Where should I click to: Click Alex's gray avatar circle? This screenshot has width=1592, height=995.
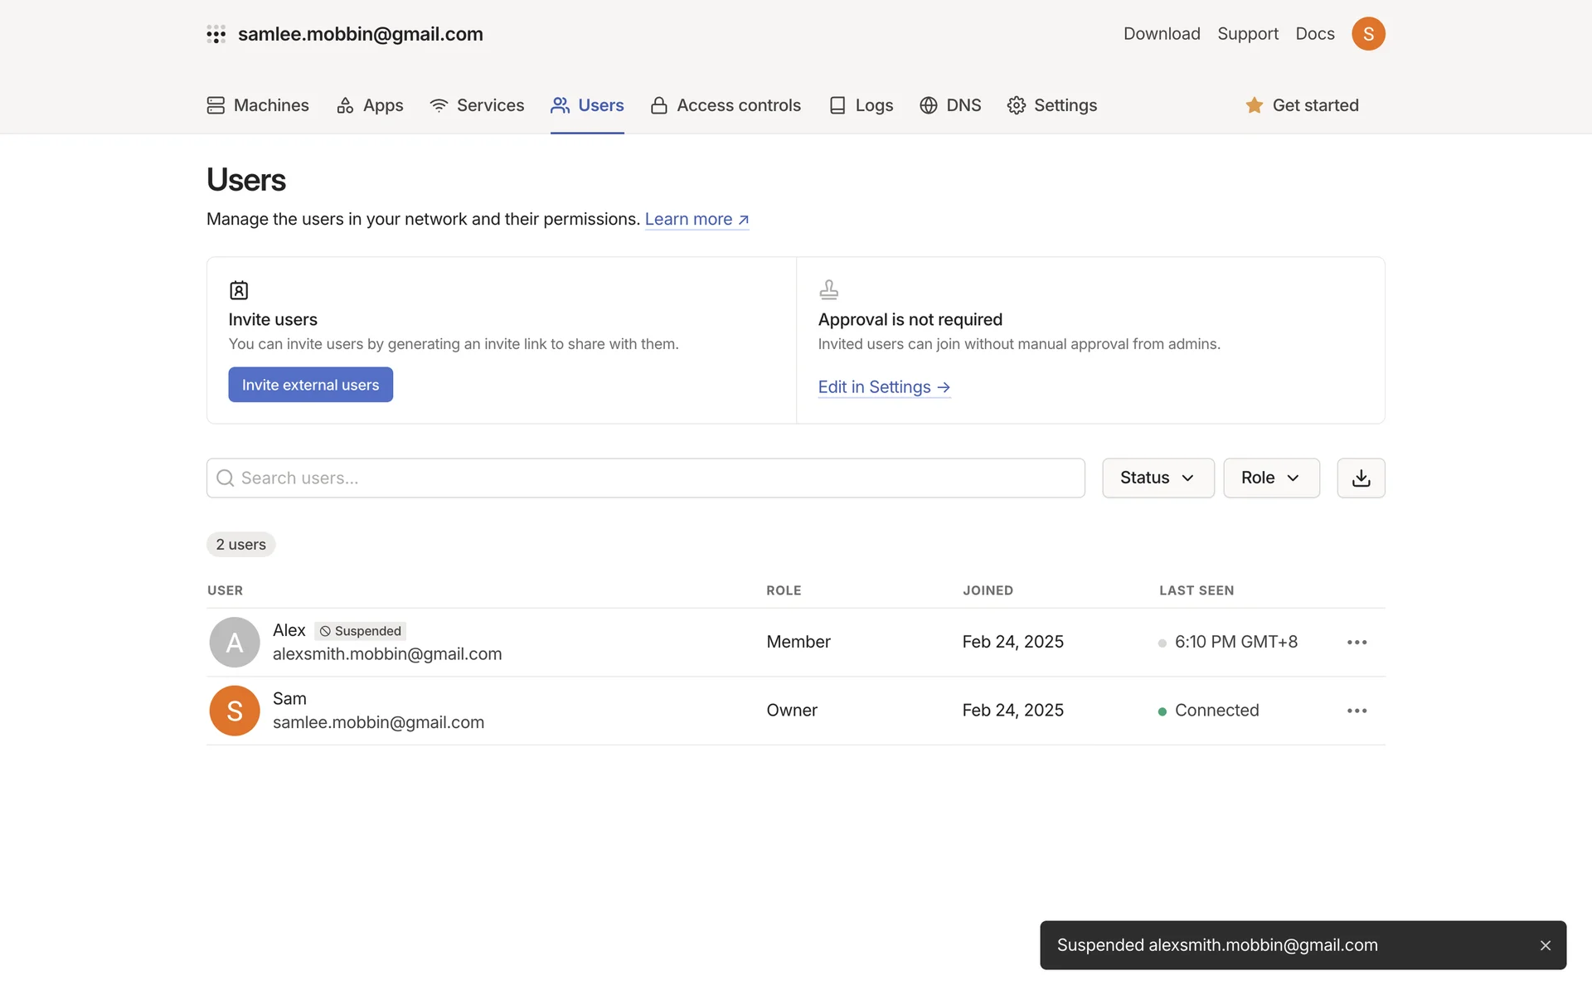coord(235,642)
